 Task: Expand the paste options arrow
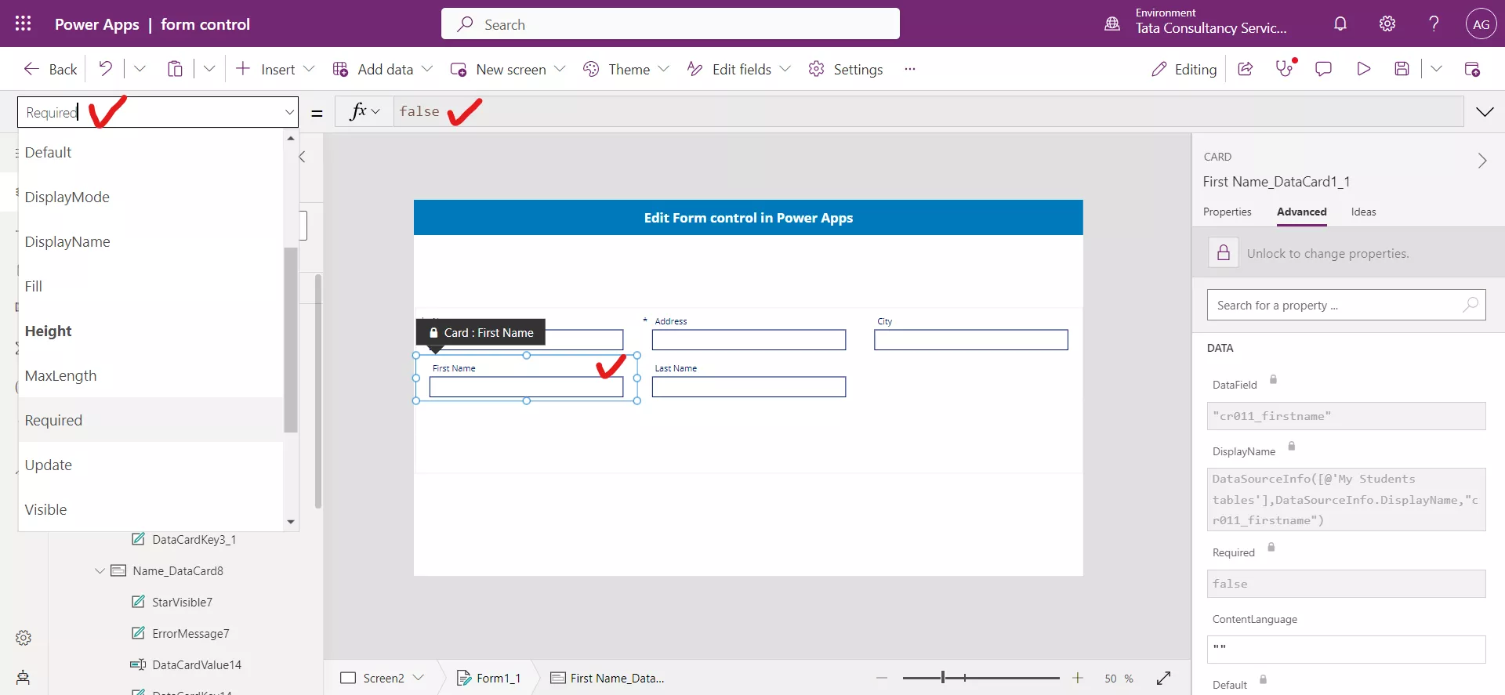[x=209, y=69]
